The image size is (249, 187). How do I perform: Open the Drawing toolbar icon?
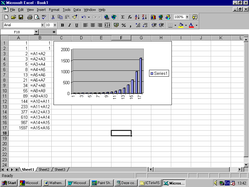(x=168, y=17)
